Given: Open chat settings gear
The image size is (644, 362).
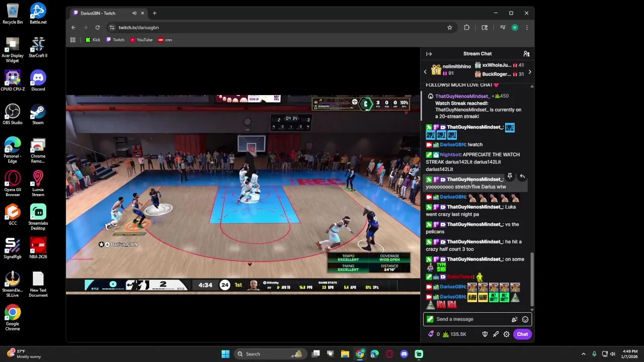Looking at the screenshot, I should coord(507,334).
